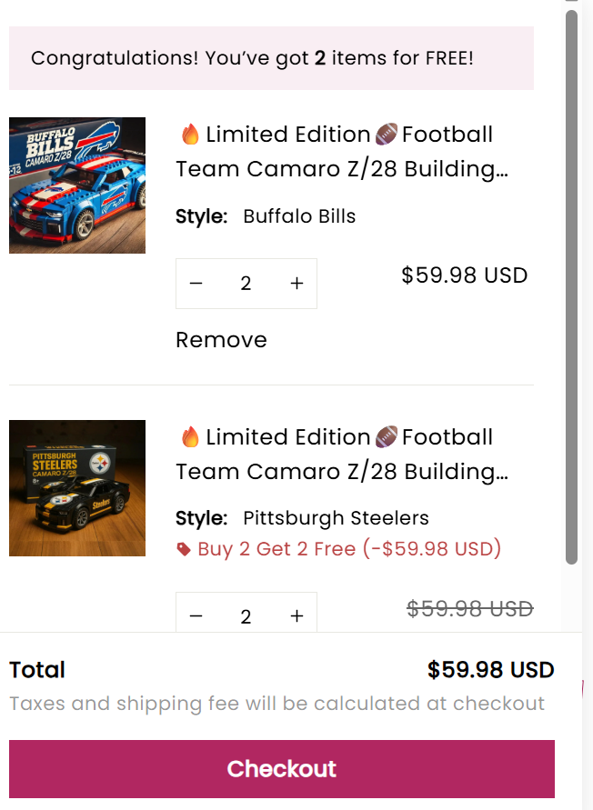The width and height of the screenshot is (593, 810).
Task: Open the Buffalo Bills Camaro product thumbnail
Action: click(77, 185)
